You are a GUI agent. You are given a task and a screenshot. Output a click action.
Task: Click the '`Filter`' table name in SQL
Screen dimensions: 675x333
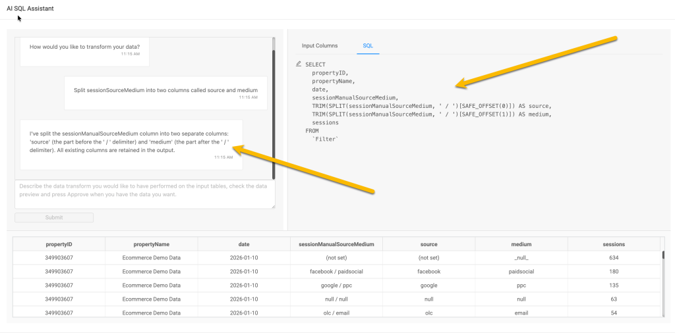click(326, 139)
